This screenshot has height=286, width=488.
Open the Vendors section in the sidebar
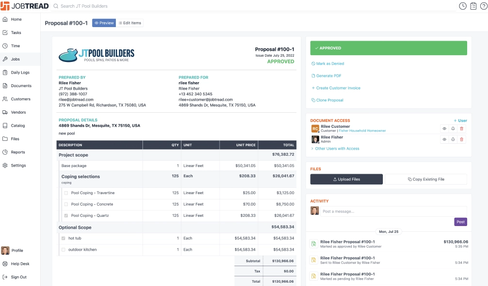[18, 112]
